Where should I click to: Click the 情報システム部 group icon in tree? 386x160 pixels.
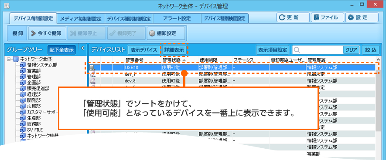(x=23, y=65)
